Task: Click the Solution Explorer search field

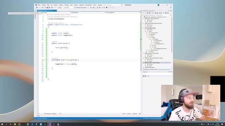Action: pyautogui.click(x=157, y=15)
